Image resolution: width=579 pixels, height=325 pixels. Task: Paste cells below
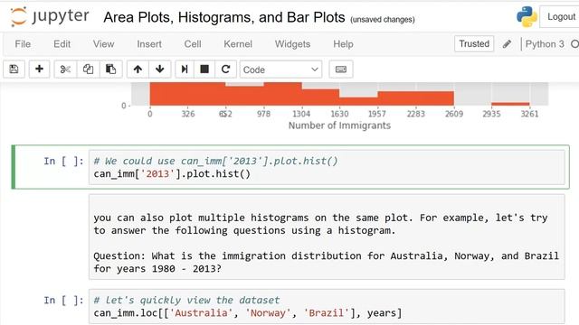(110, 70)
